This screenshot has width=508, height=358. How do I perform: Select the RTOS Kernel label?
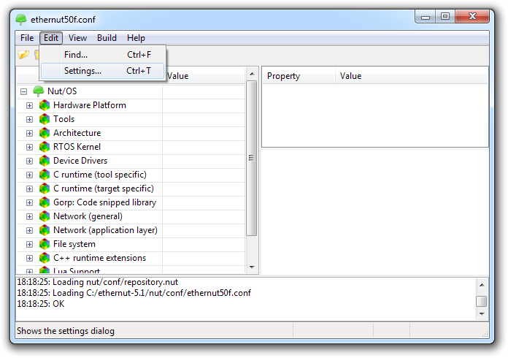pos(77,147)
